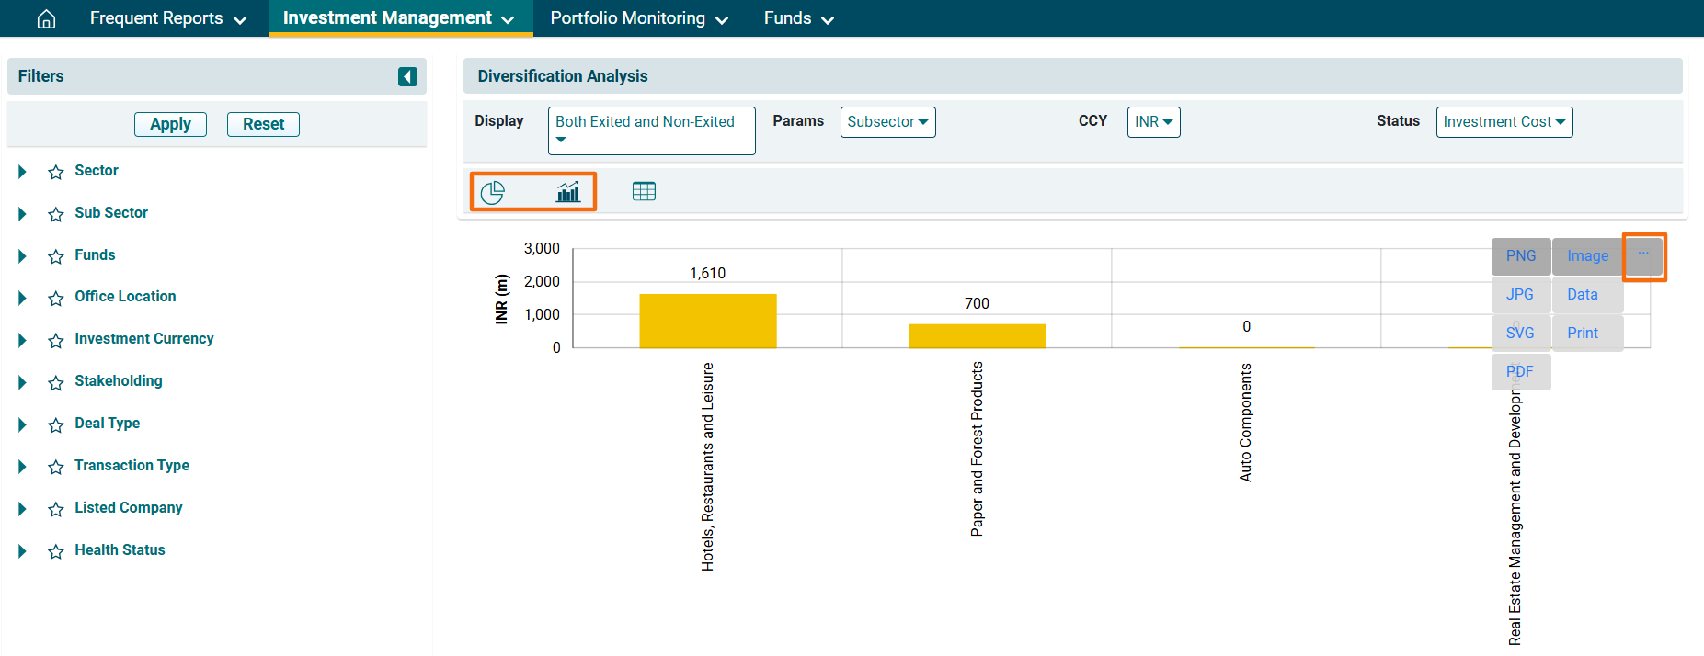Change currency in CCY dropdown
1704x656 pixels.
(1153, 122)
